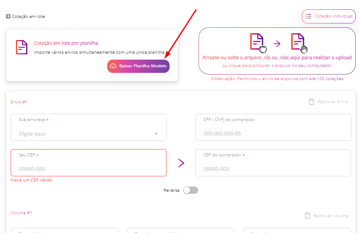Image resolution: width=360 pixels, height=233 pixels.
Task: Click the small arrow between upload document icons
Action: [277, 43]
